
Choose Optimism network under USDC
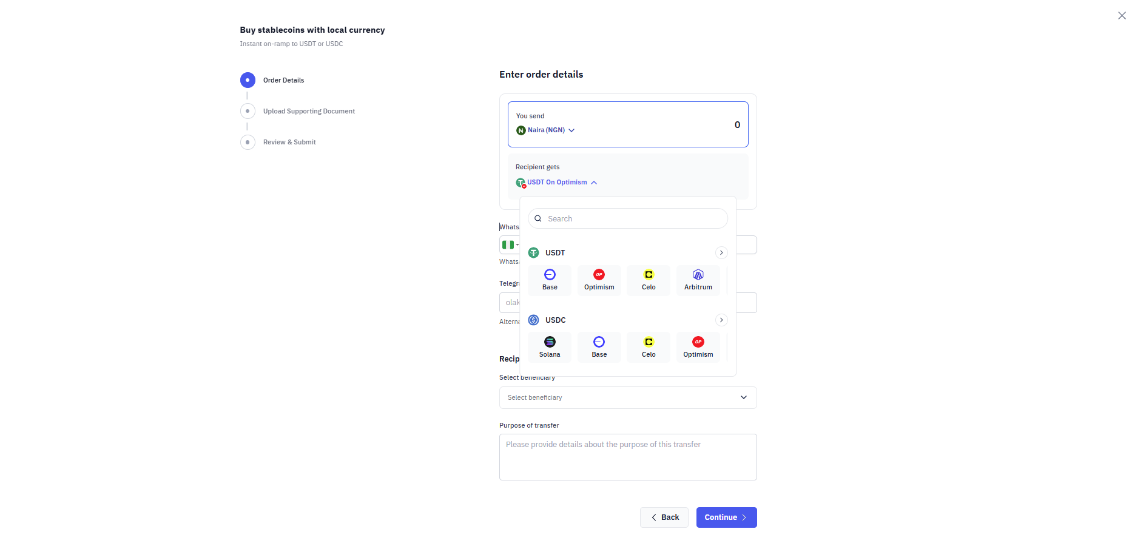coord(698,348)
